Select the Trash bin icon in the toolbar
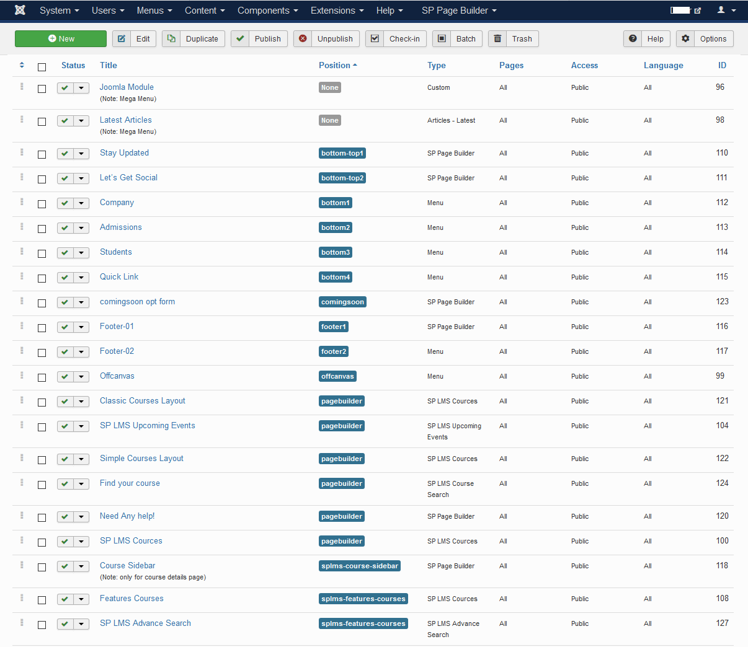 [497, 38]
